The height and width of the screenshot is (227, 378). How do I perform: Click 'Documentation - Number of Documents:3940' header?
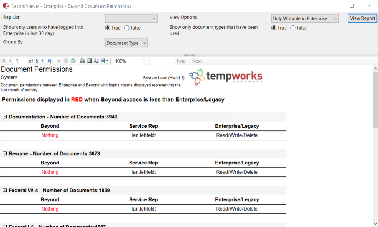pos(63,117)
